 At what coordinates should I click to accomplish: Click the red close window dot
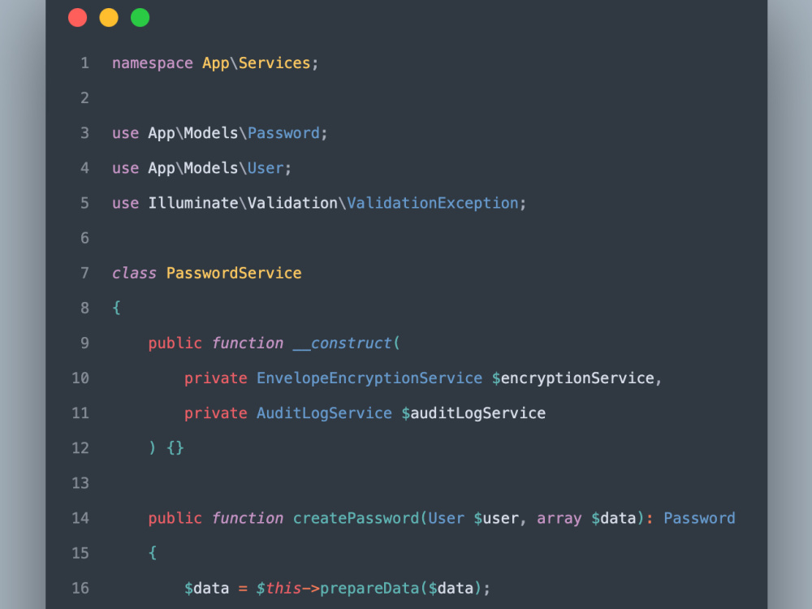(78, 18)
